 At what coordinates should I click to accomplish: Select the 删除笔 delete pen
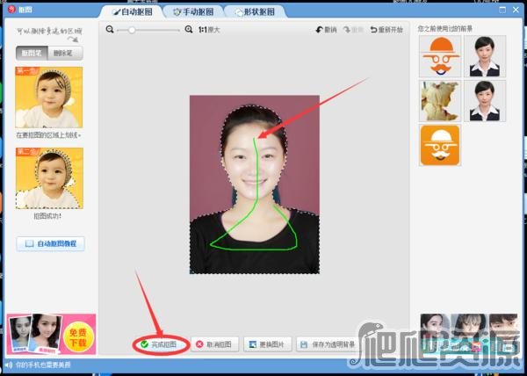pos(65,53)
